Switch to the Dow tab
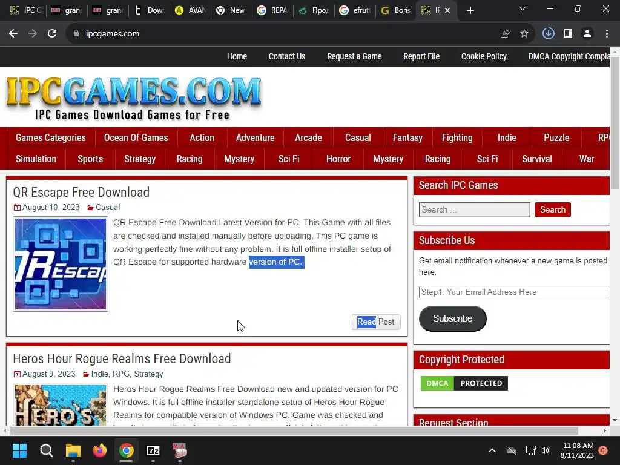The width and height of the screenshot is (620, 465). pos(149,10)
